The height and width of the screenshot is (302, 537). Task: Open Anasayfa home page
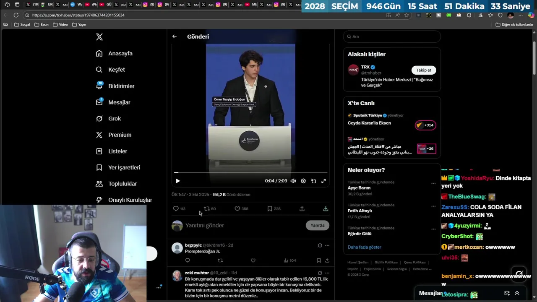coord(114,53)
